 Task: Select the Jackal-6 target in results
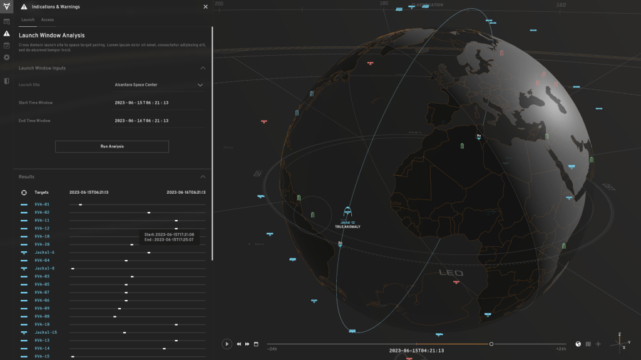(x=44, y=252)
